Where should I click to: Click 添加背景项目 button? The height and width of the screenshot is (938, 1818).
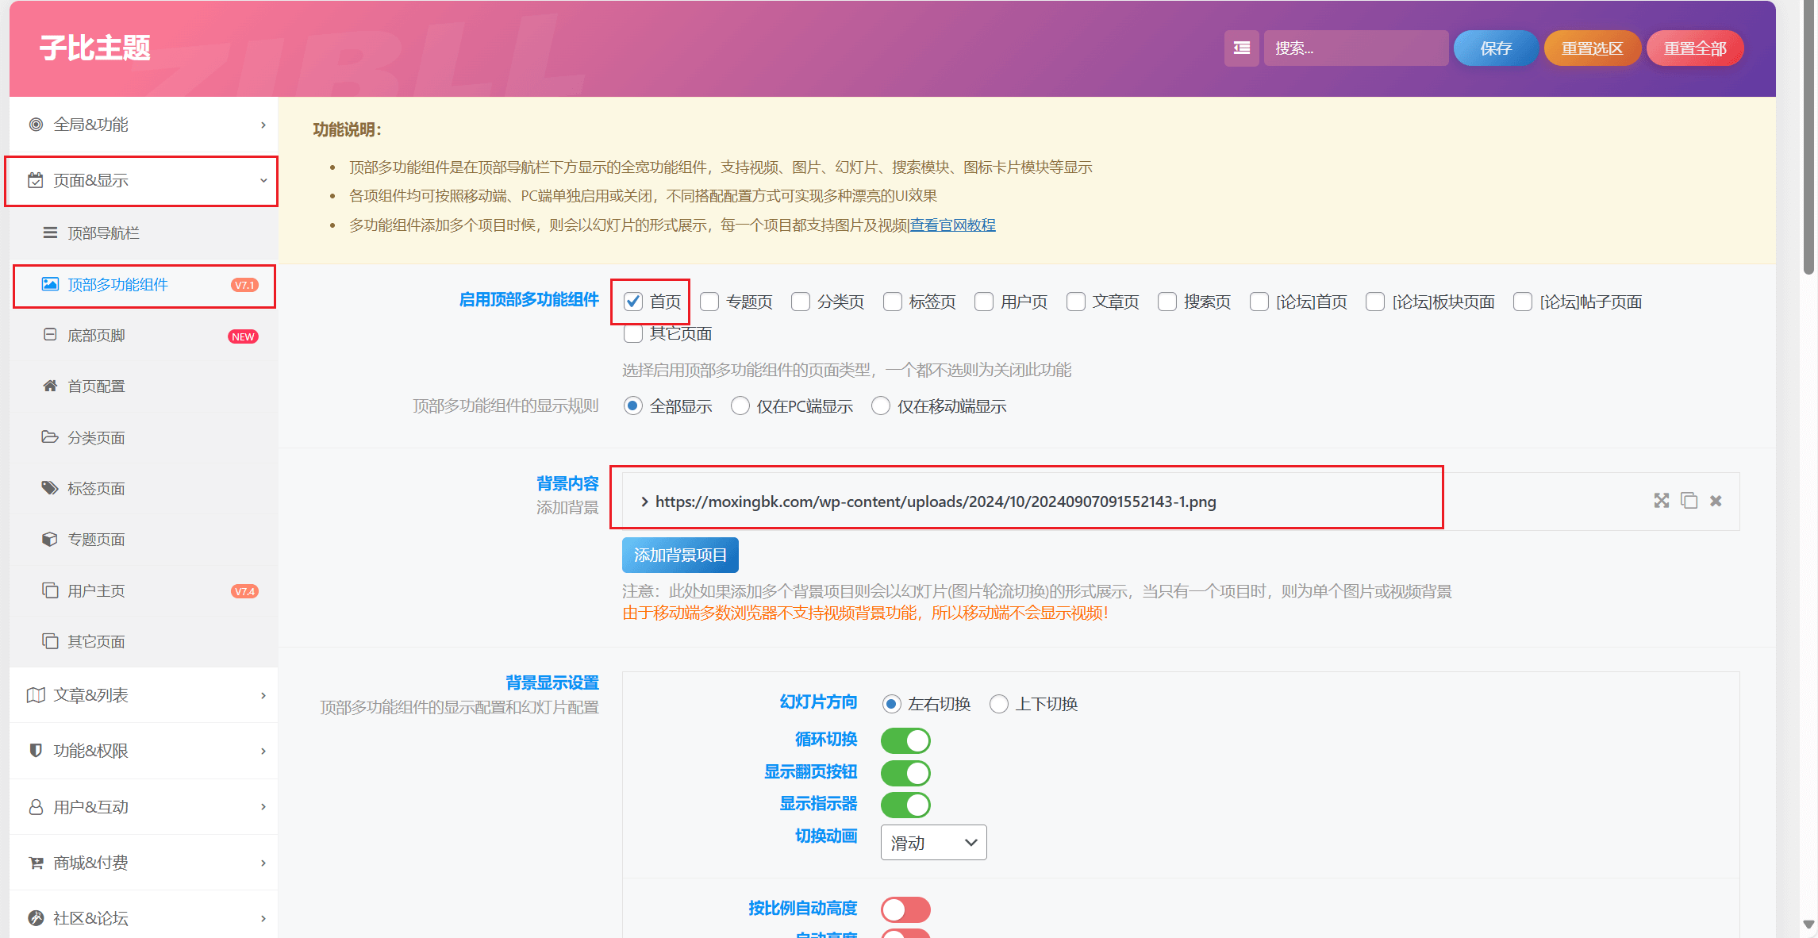pyautogui.click(x=680, y=555)
